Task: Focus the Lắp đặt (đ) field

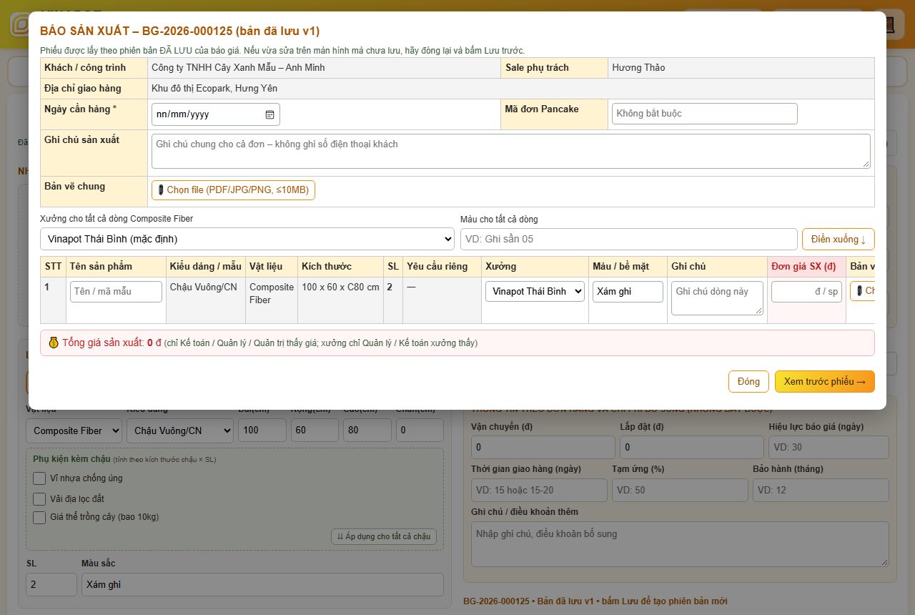Action: pos(692,448)
